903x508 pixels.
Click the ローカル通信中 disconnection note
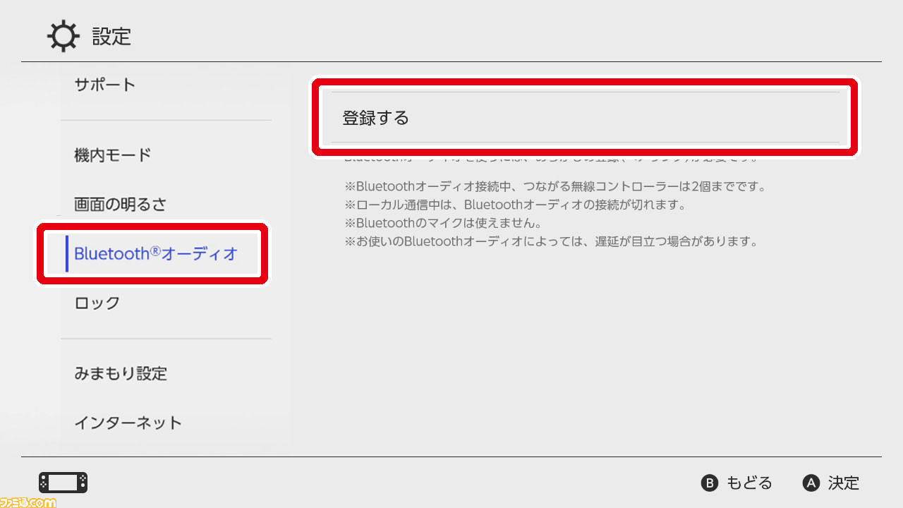click(515, 205)
